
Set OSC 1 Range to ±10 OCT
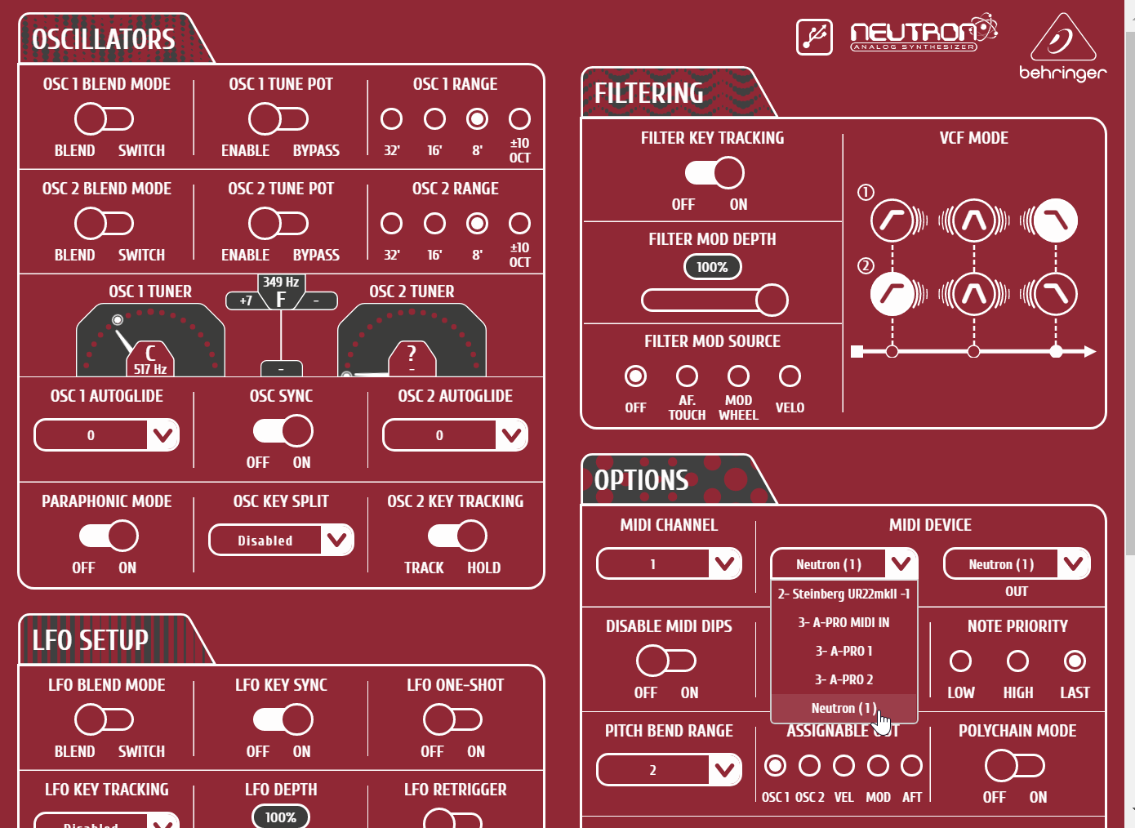pos(519,119)
